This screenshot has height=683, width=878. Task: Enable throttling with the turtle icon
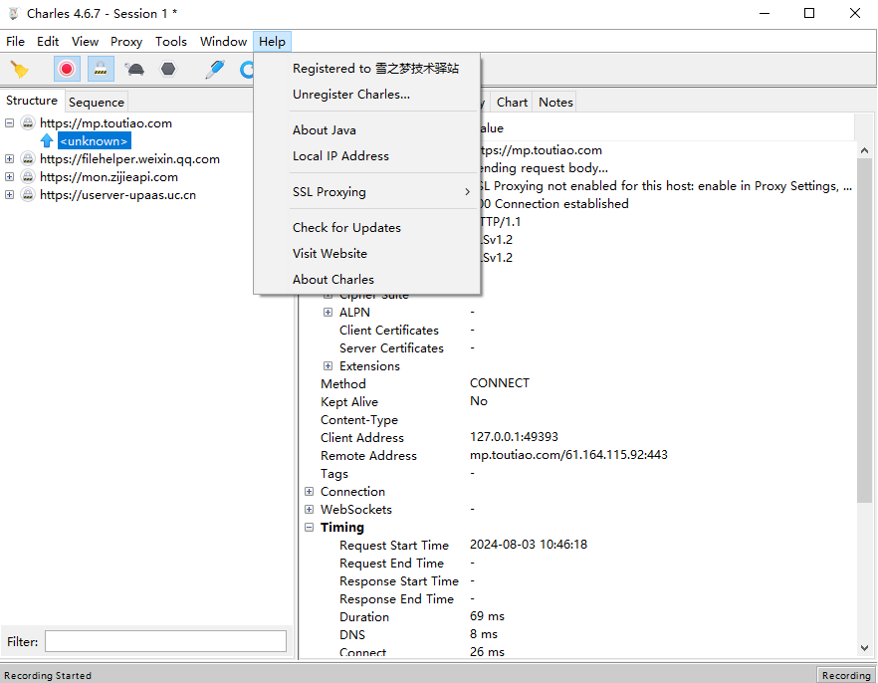pyautogui.click(x=134, y=69)
